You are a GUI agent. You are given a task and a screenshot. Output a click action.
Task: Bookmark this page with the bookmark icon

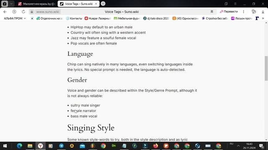212,12
